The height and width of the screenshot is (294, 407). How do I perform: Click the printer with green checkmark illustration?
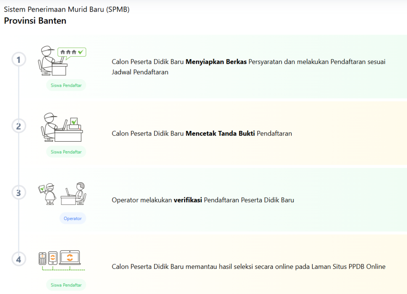pyautogui.click(x=74, y=124)
